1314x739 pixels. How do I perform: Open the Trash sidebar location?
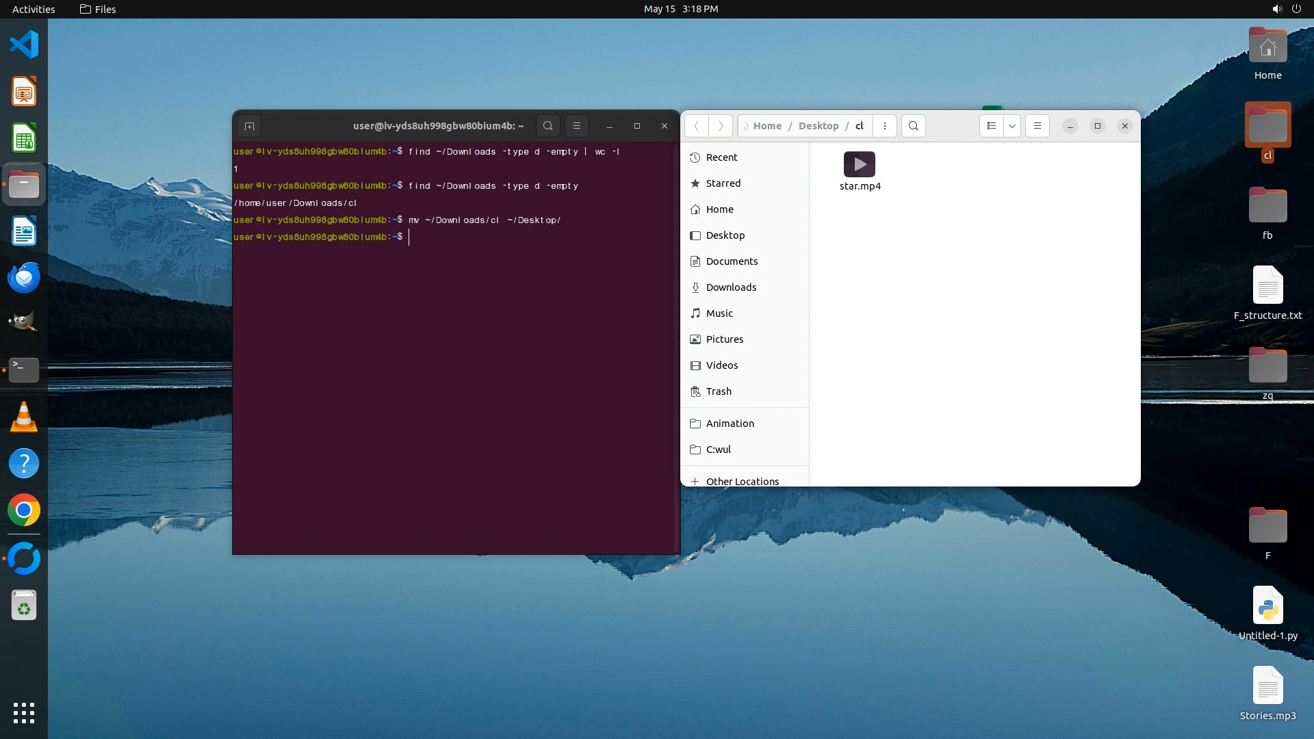tap(719, 391)
